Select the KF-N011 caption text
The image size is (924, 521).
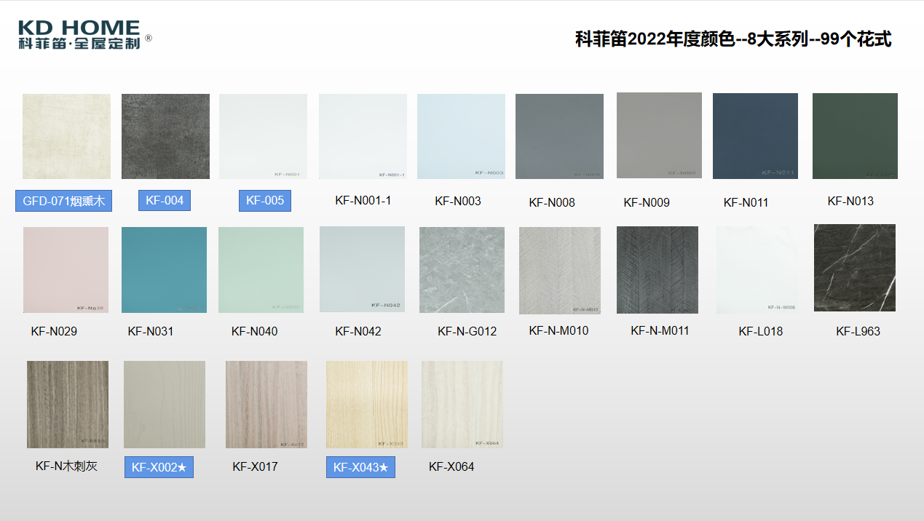click(746, 202)
